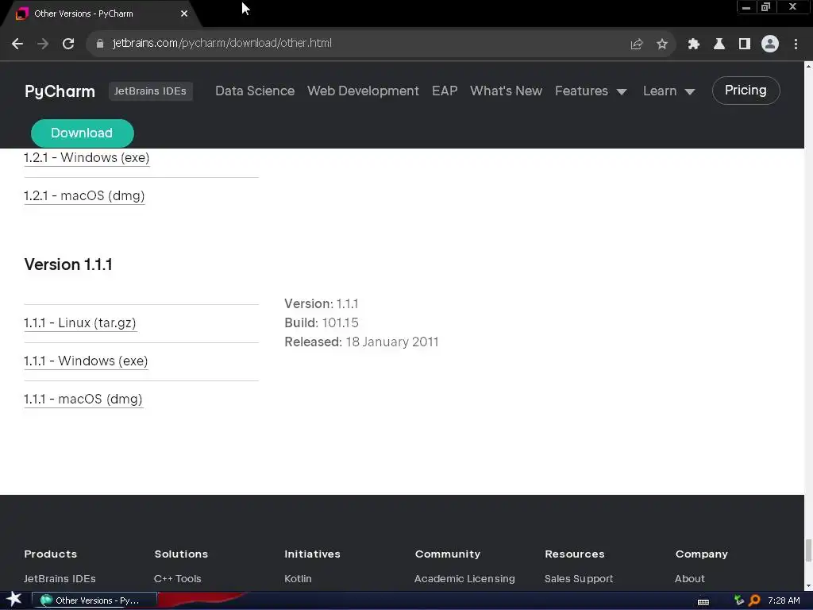Open Web Development menu item

pos(363,91)
